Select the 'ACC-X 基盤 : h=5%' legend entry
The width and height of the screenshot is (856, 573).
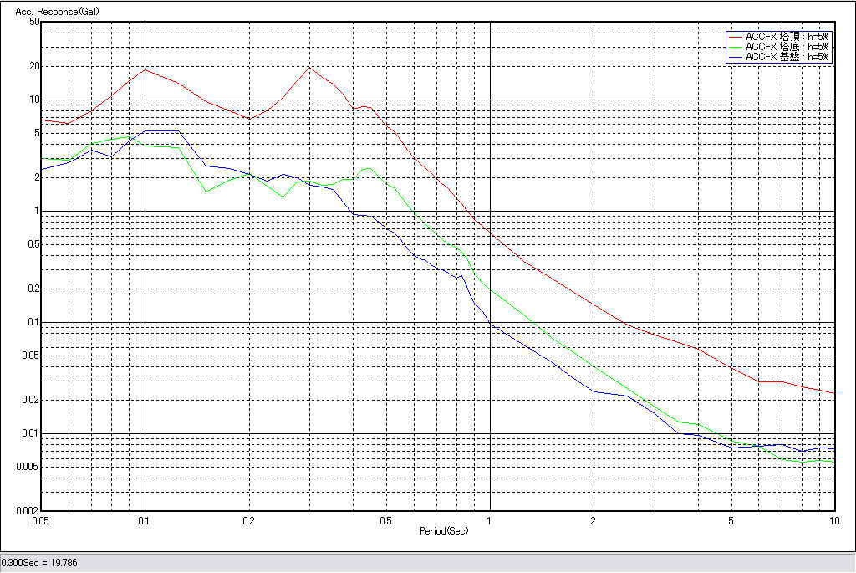pyautogui.click(x=787, y=58)
